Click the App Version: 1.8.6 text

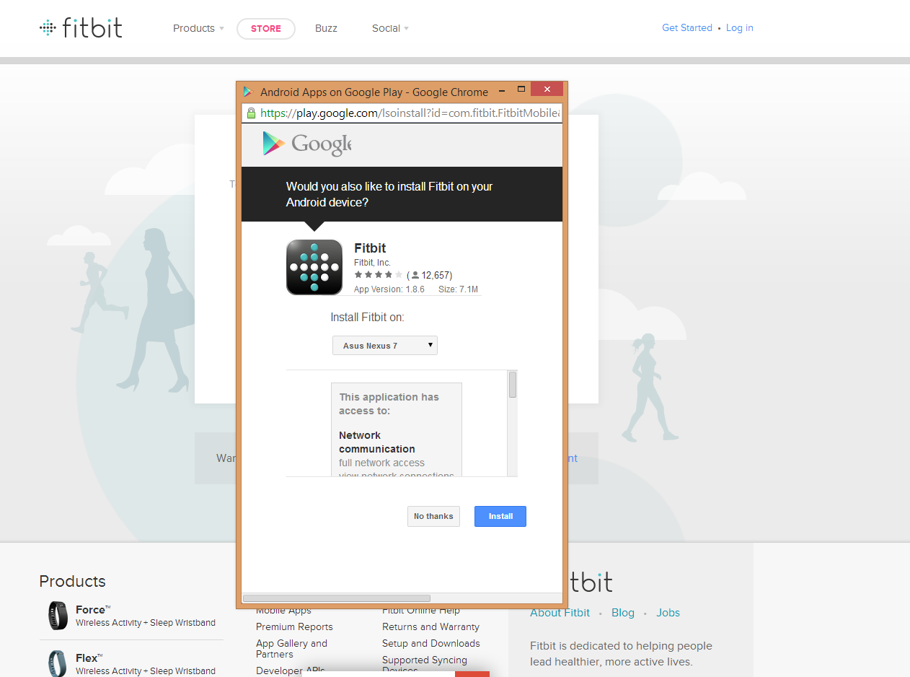coord(389,289)
